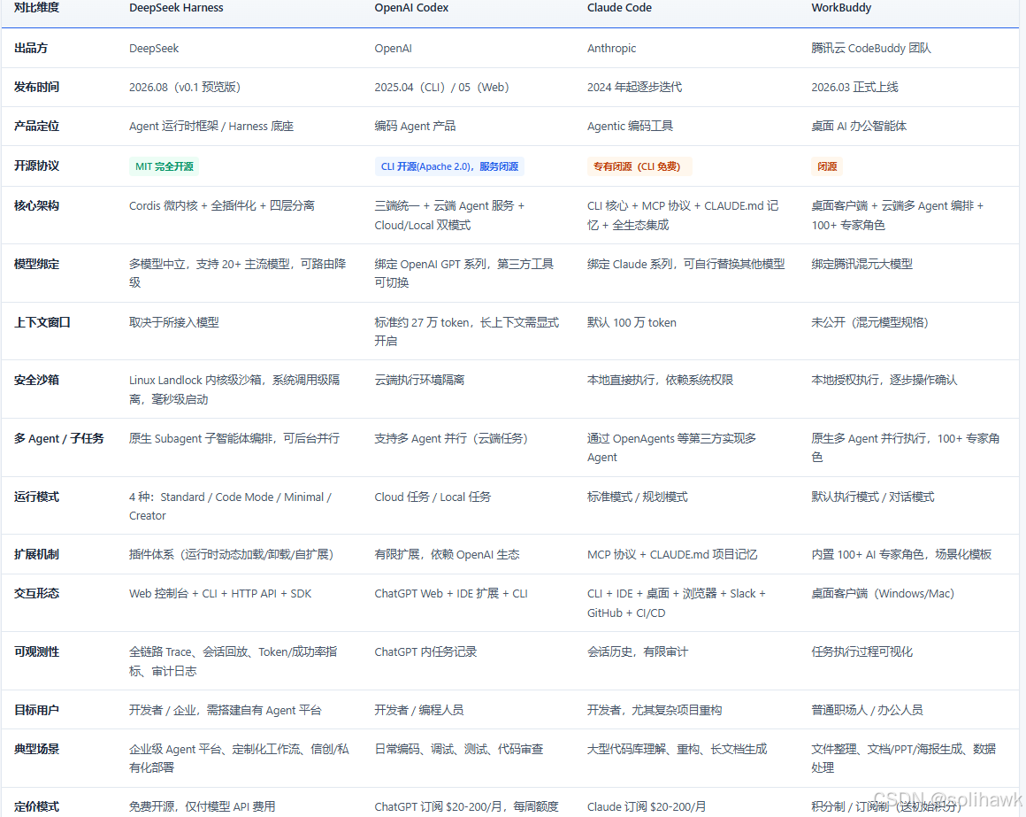
Task: Click the '交互形态' row label
Action: [x=36, y=593]
